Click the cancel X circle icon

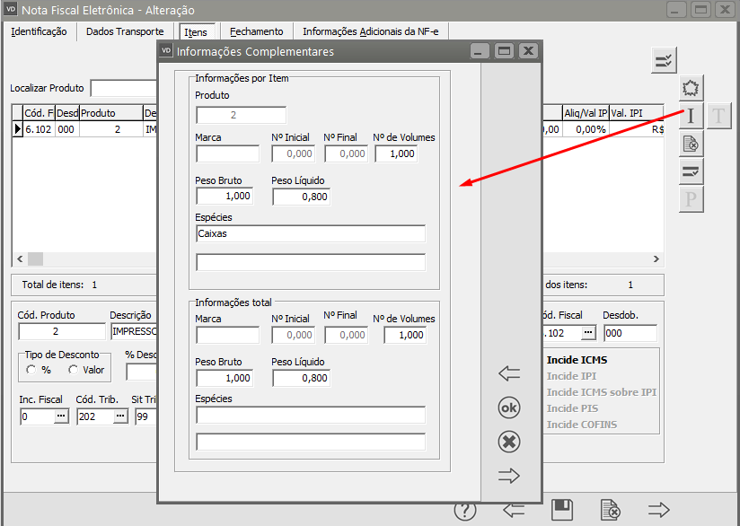pyautogui.click(x=509, y=442)
